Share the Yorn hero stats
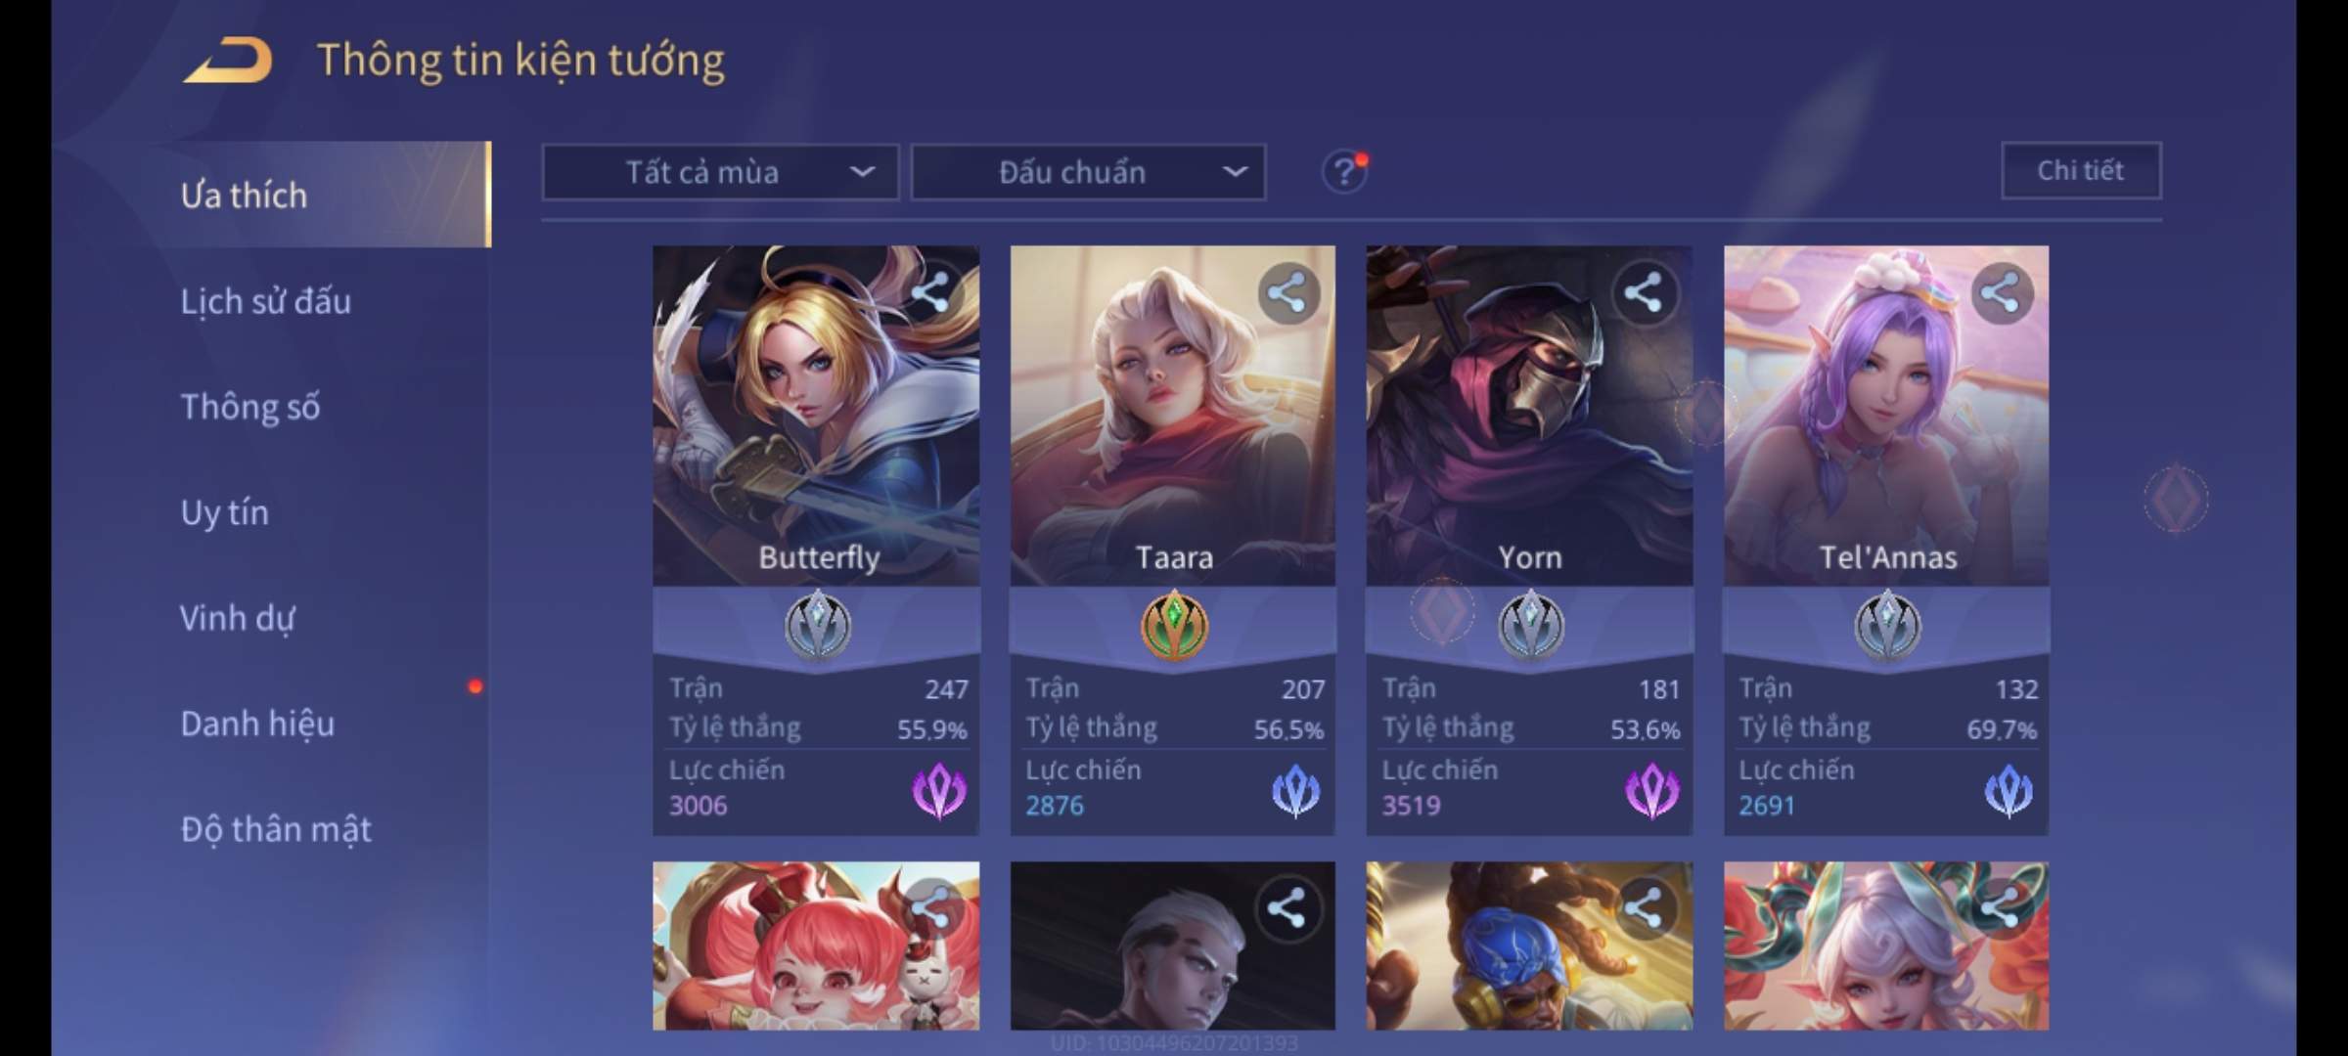 point(1644,292)
